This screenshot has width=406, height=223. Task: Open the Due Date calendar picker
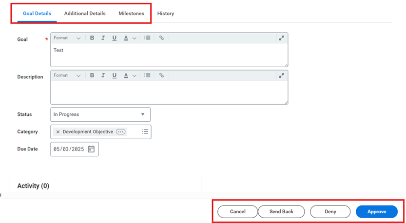coord(91,149)
